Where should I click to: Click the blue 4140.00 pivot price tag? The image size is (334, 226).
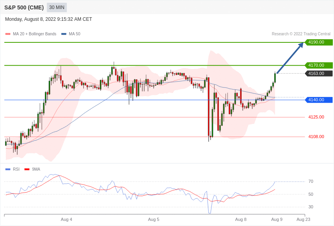coord(319,100)
